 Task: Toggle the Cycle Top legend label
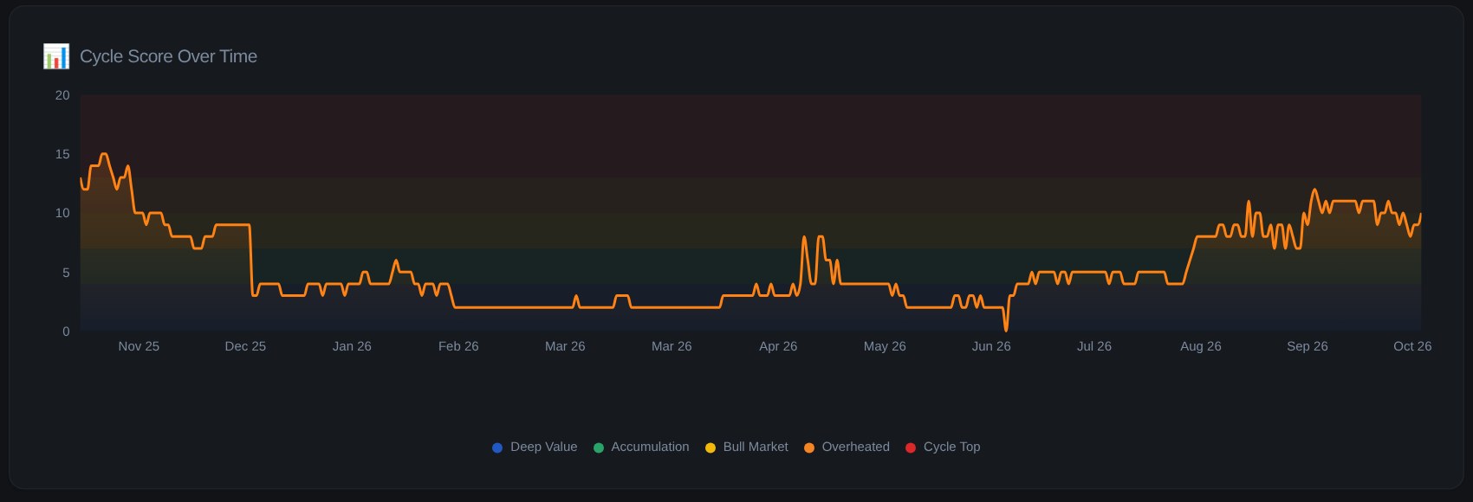[951, 447]
